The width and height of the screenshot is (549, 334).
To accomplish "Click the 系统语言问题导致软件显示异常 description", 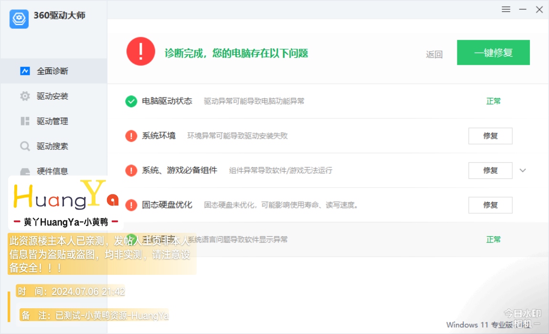I will 237,240.
